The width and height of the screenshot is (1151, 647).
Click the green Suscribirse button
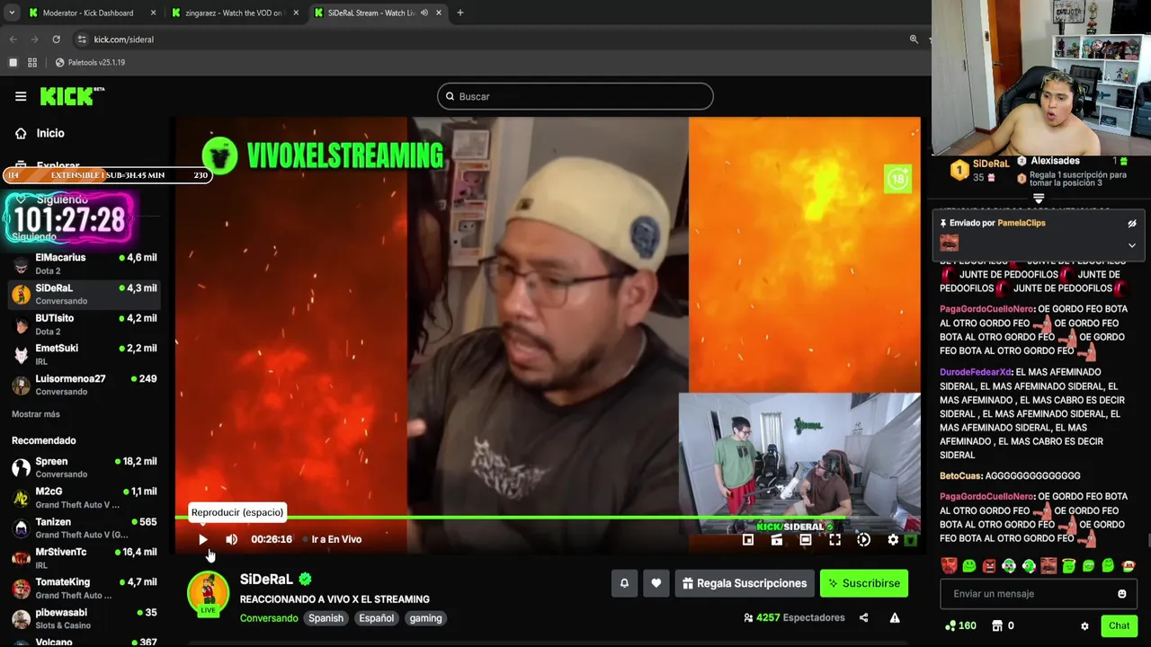[x=864, y=583]
